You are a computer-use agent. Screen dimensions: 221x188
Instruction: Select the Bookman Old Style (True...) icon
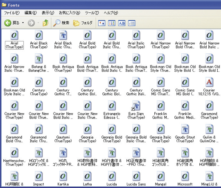pyautogui.click(x=160, y=59)
